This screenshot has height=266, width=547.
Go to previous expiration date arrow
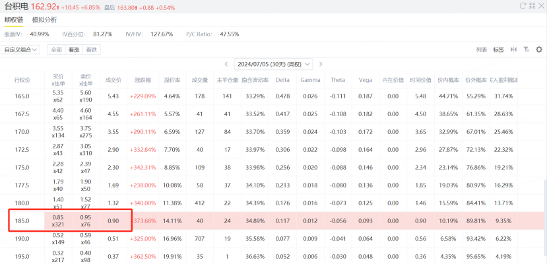[x=226, y=64]
